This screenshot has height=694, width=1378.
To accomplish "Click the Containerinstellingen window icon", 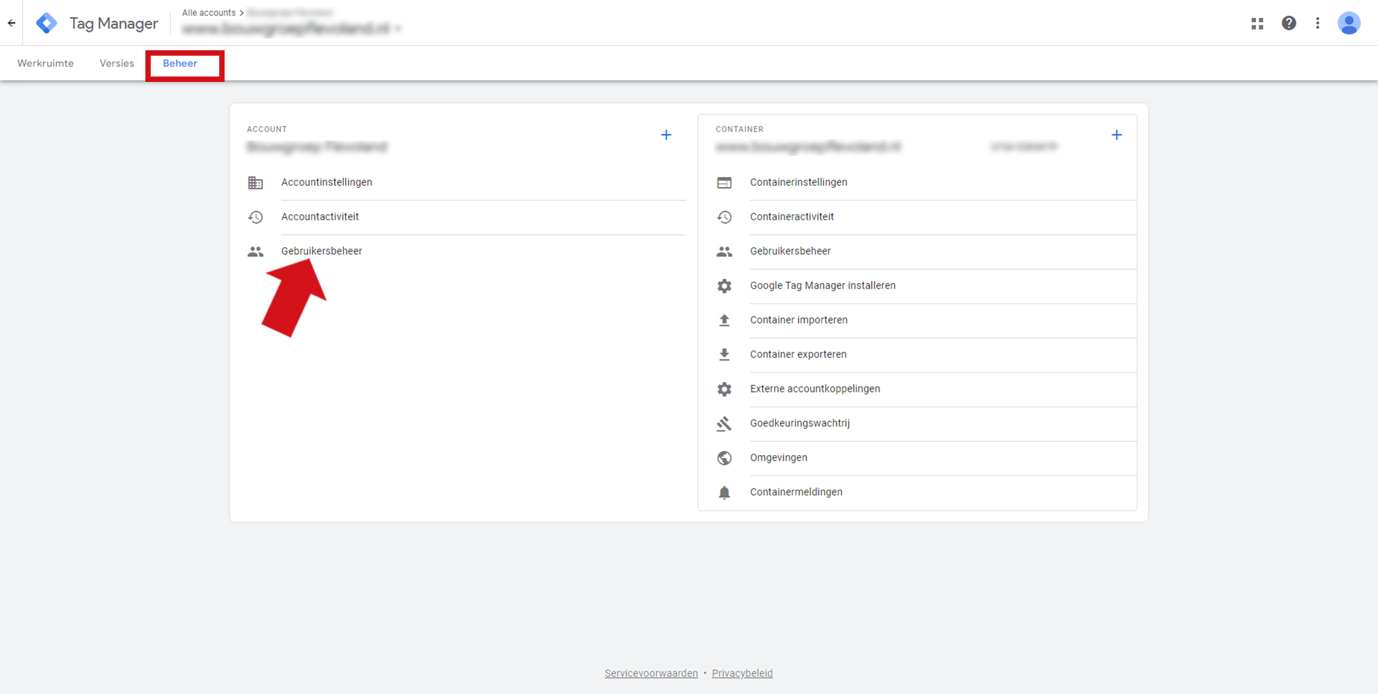I will click(x=724, y=182).
